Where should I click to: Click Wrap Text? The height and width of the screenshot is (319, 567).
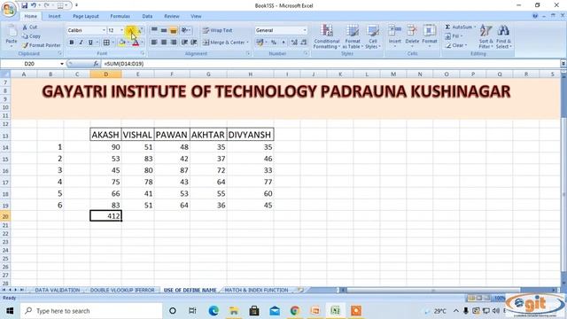217,30
